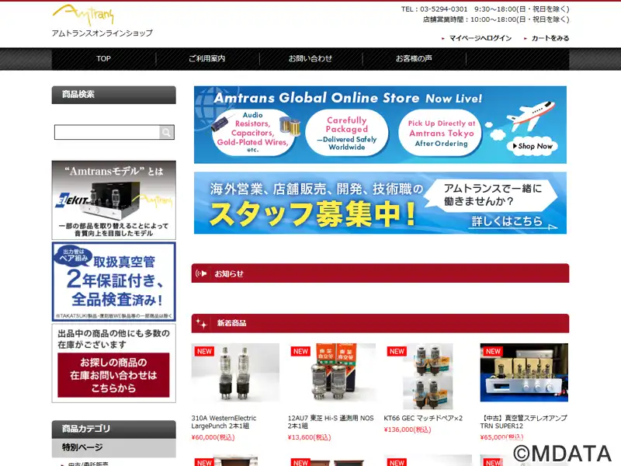Click the Pick Up Directly at Amtrans Tokyo bubble

pyautogui.click(x=441, y=133)
